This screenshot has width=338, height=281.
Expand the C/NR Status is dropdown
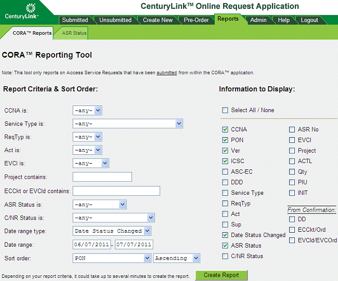(x=113, y=218)
